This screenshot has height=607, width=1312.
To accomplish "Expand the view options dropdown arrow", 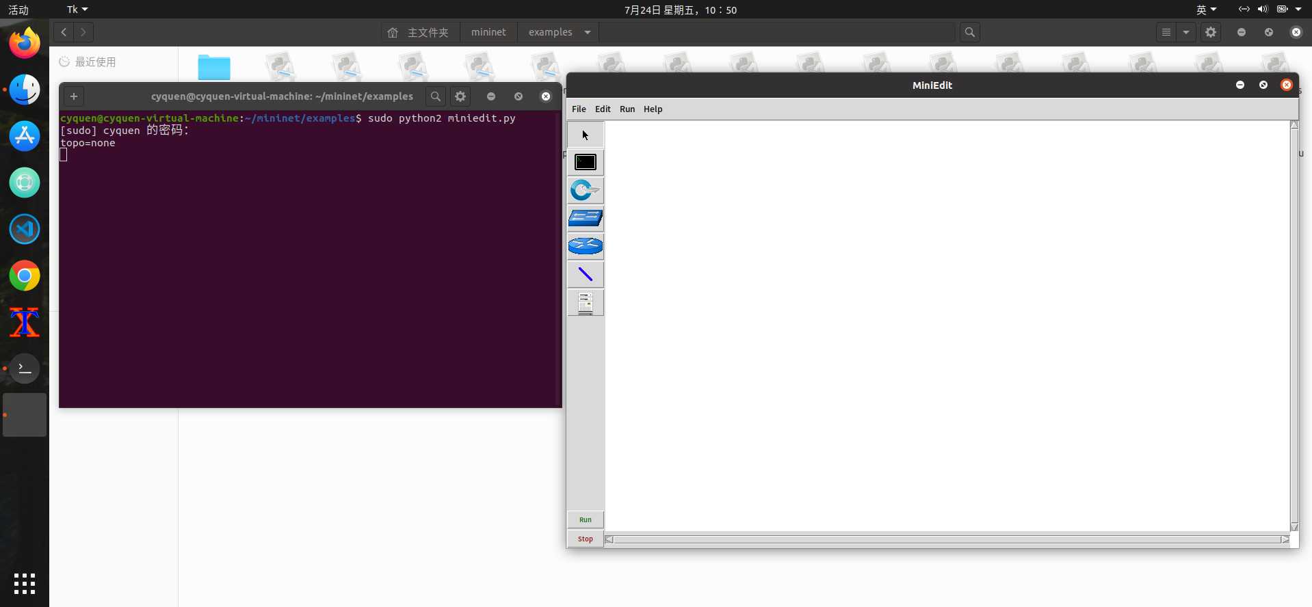I will 1186,32.
